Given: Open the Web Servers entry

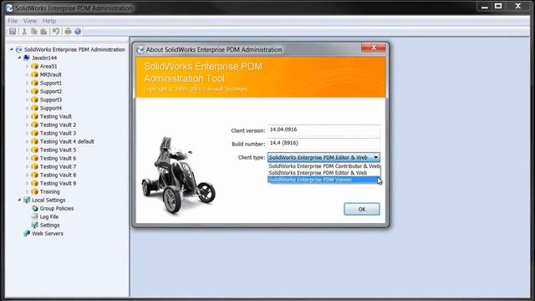Looking at the screenshot, I should 48,233.
